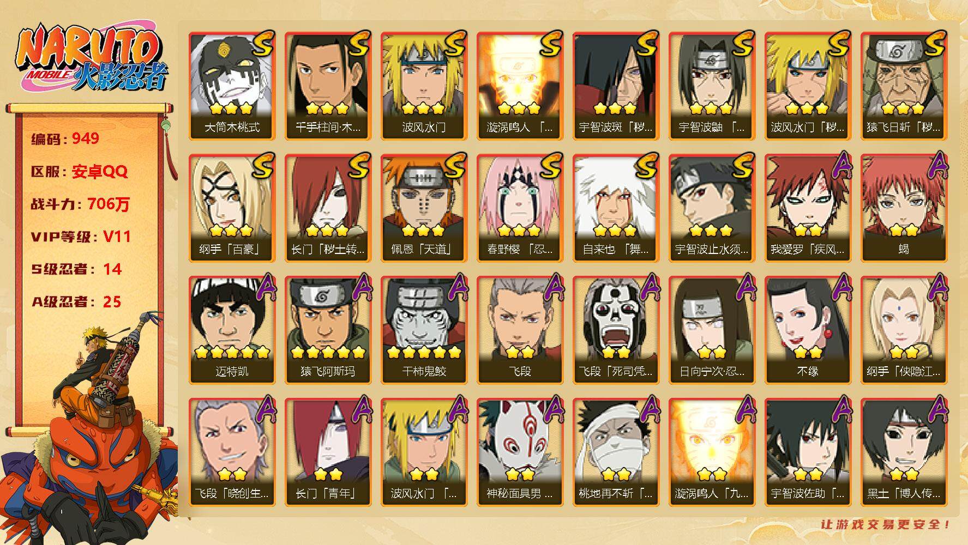Screen dimensions: 968x545
Task: Click Naruto riding toad illustration
Action: (89, 428)
